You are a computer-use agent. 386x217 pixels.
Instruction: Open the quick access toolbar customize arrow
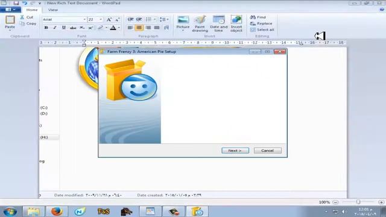coord(40,3)
